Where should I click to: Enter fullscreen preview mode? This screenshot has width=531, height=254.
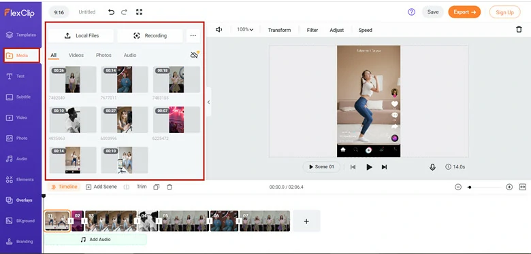click(139, 12)
